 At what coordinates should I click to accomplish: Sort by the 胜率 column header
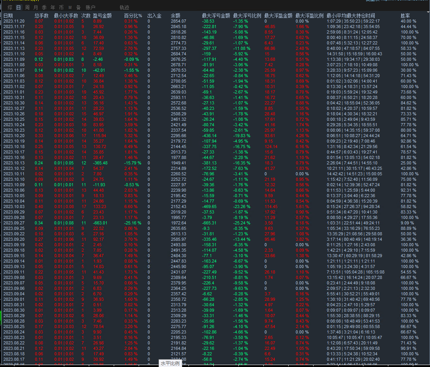[x=405, y=16]
